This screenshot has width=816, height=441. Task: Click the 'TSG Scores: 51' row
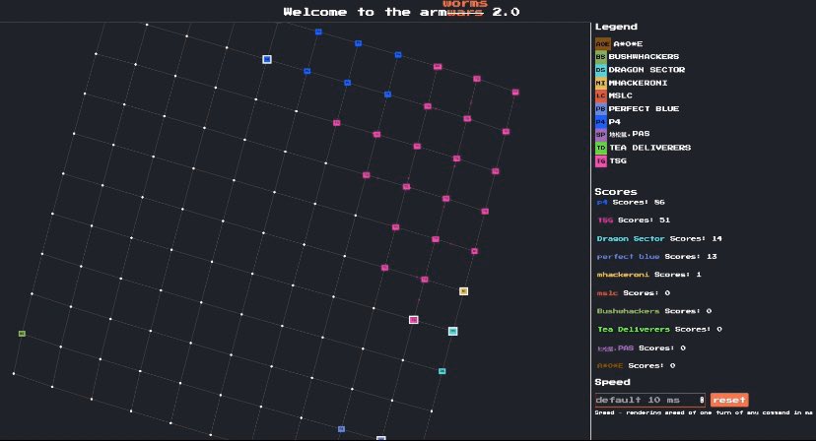pyautogui.click(x=634, y=220)
